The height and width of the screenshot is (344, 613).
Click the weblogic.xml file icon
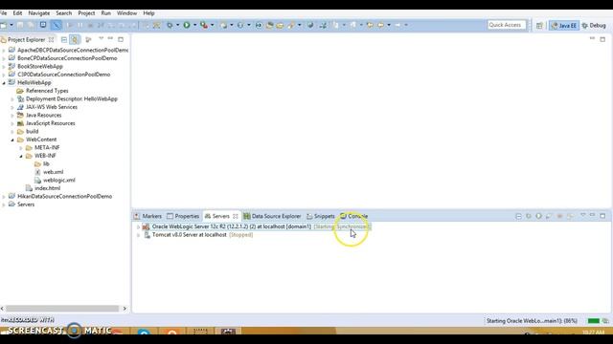(x=37, y=181)
